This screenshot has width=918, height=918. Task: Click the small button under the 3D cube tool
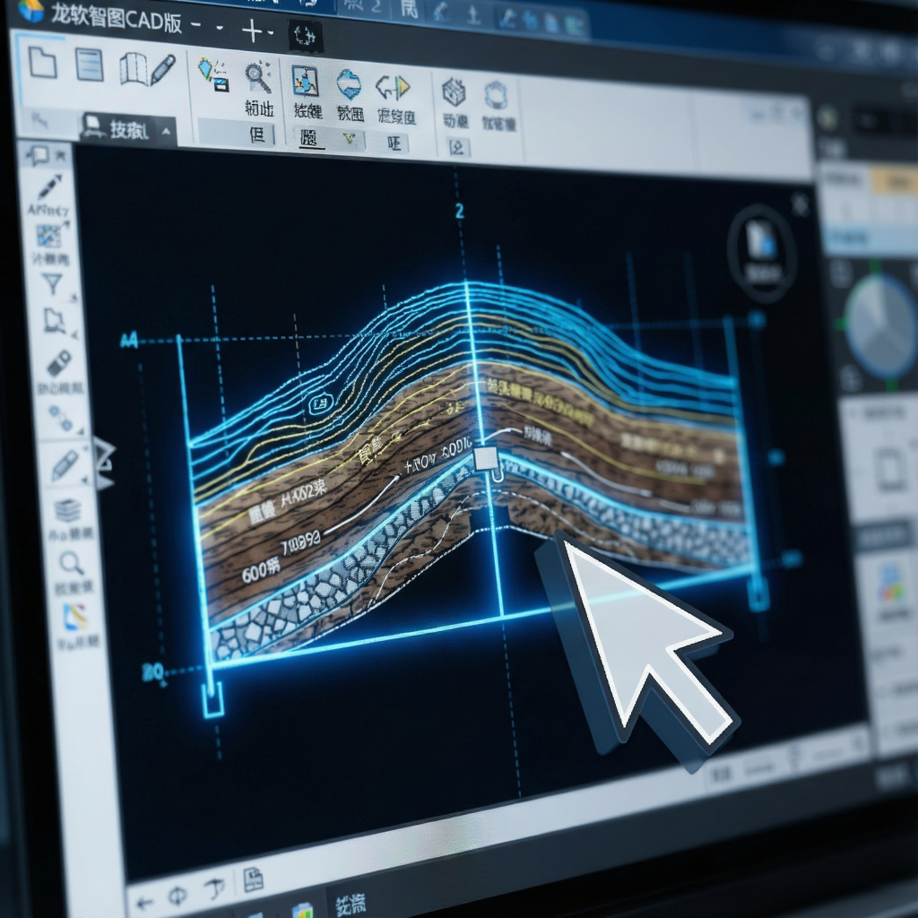456,148
